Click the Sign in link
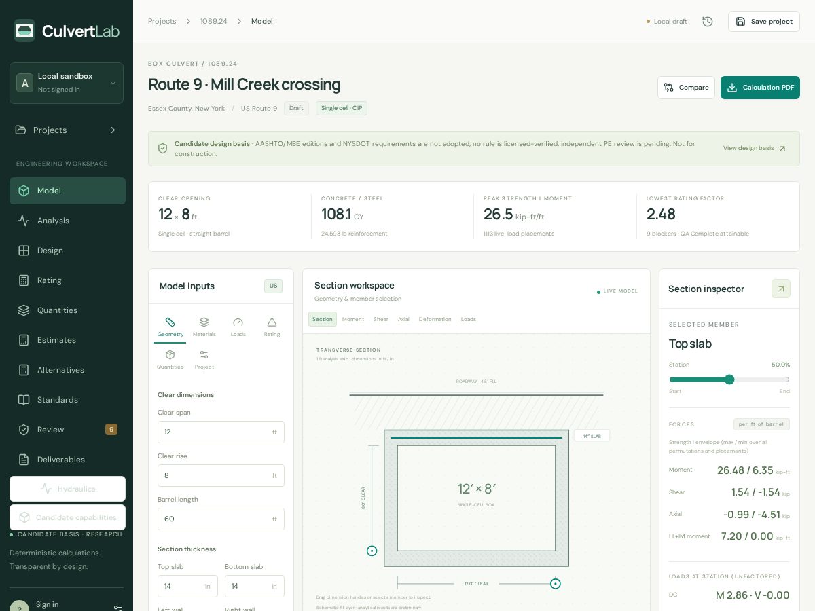This screenshot has width=815, height=611. pos(47,604)
